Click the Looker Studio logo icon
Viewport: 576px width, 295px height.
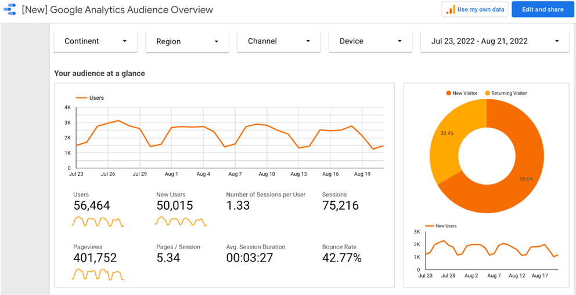tap(10, 10)
